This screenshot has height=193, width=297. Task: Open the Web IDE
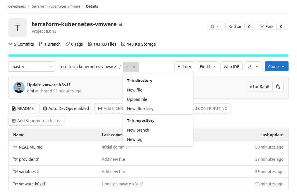[x=231, y=66]
